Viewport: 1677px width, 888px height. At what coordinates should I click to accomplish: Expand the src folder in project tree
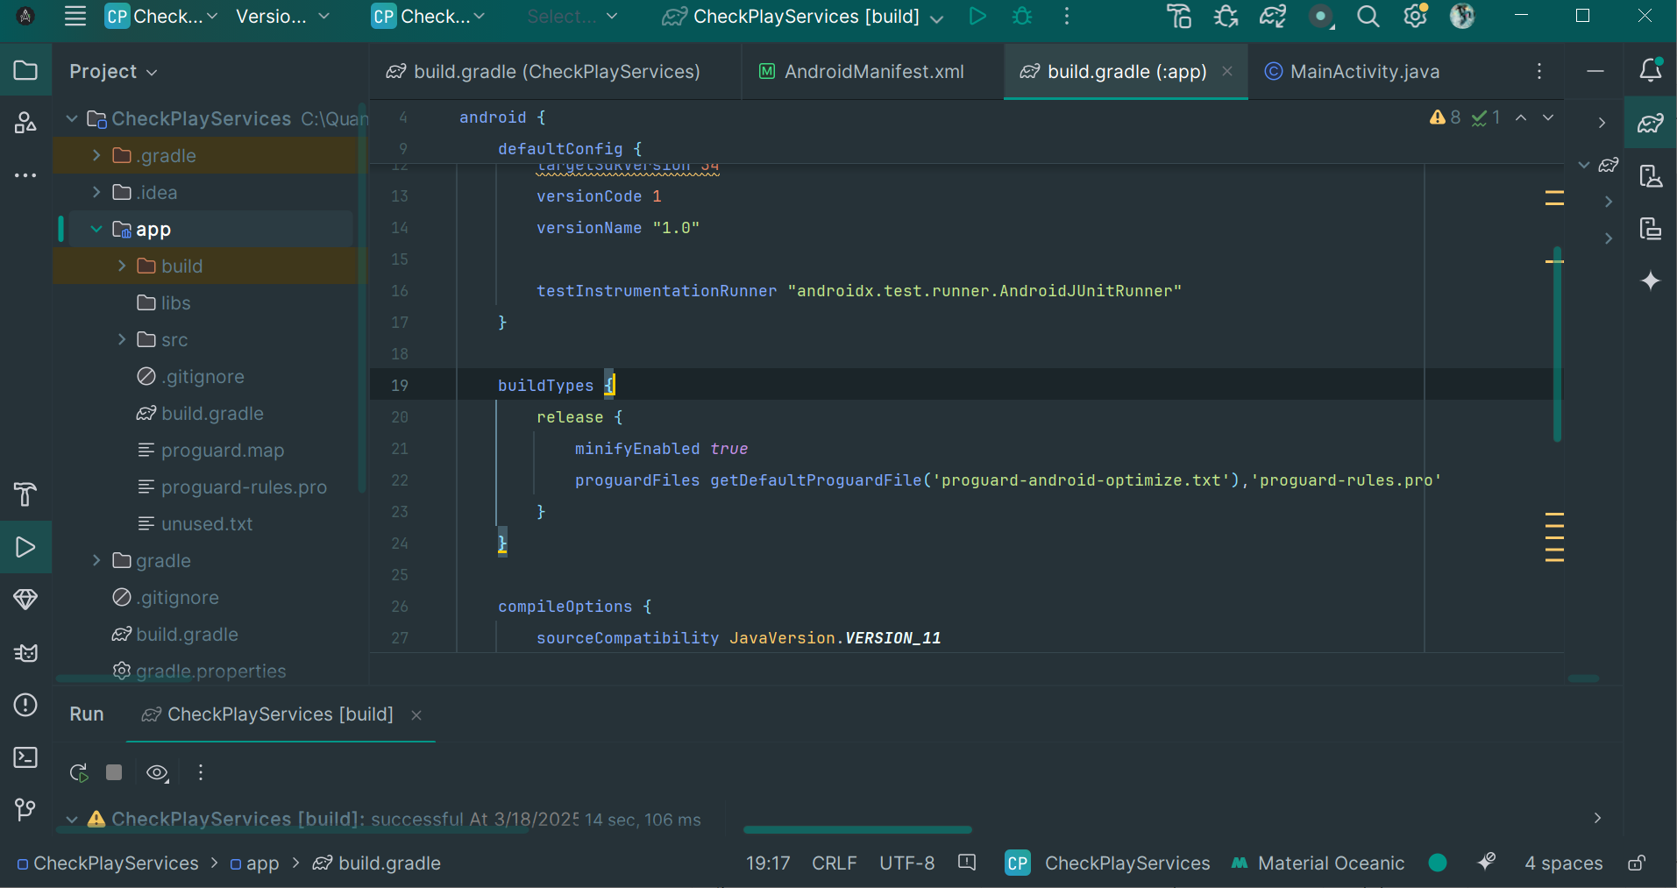pos(122,339)
